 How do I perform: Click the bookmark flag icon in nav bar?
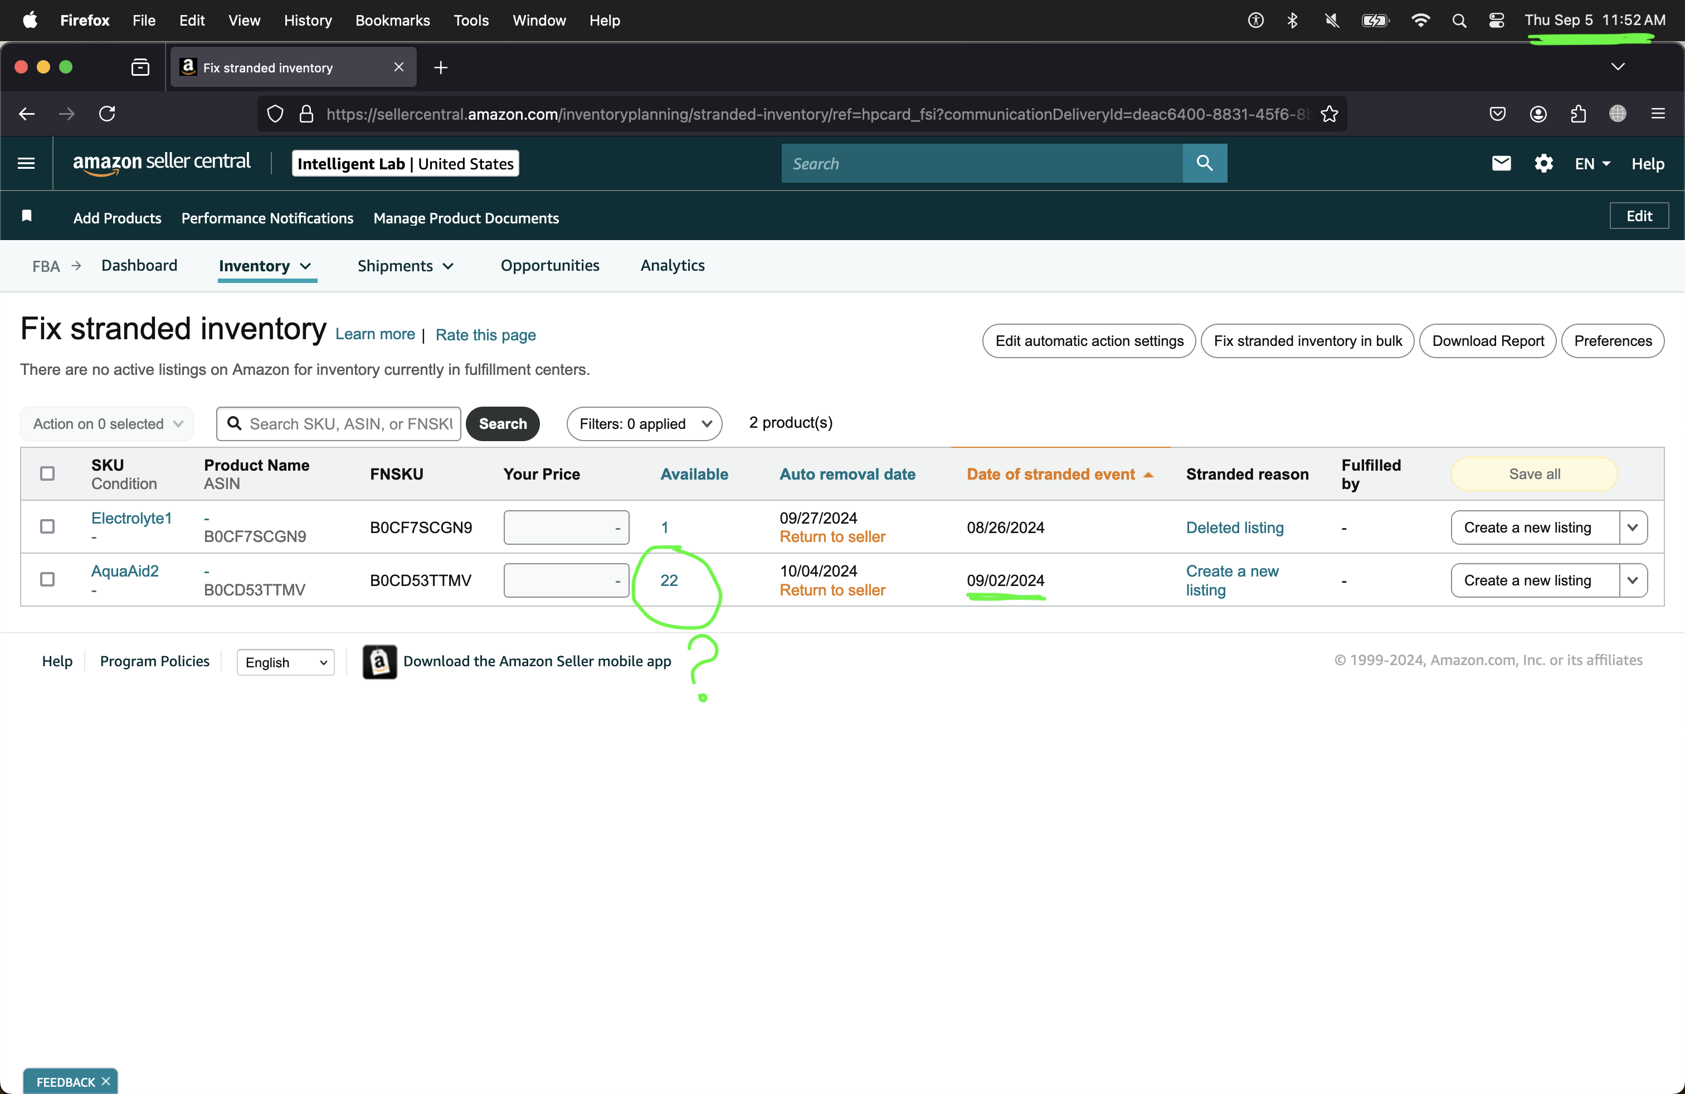tap(27, 216)
